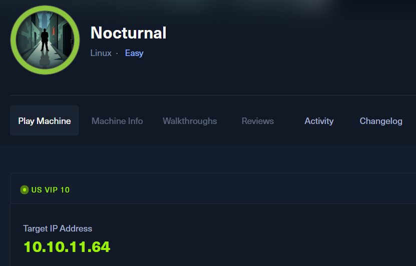Click the Nocturnal machine title
The width and height of the screenshot is (416, 266).
click(x=128, y=33)
